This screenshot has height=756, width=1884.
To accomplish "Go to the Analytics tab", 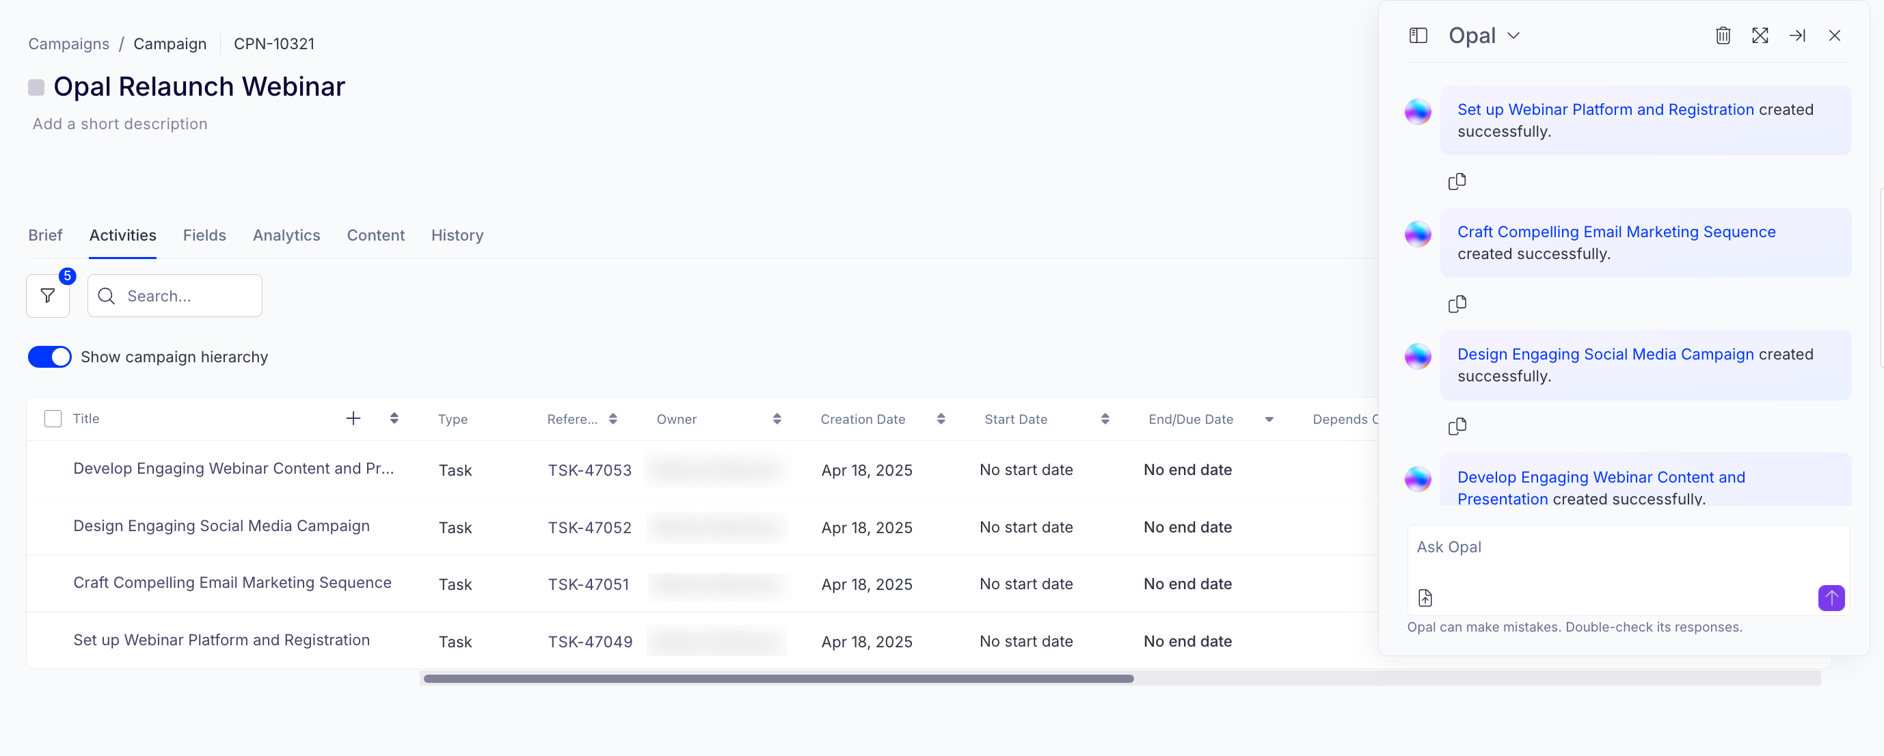I will click(x=286, y=235).
